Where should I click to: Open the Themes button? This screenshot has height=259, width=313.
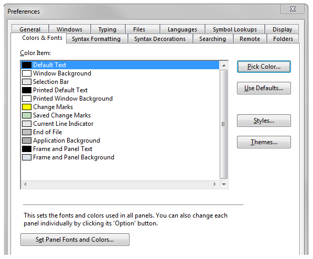tap(264, 142)
